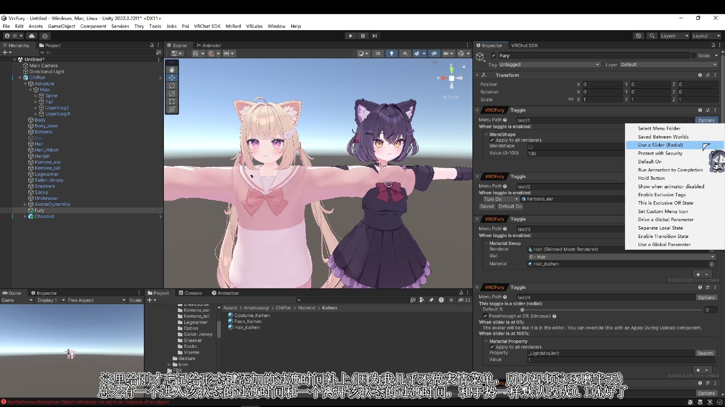Choose Saved Between Worlds option
725x407 pixels.
pos(675,137)
